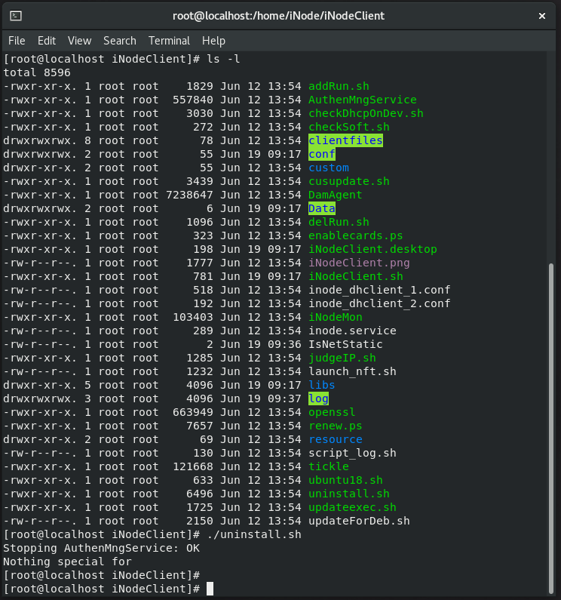This screenshot has height=600, width=561.
Task: Click the vertical scrollbar thumb
Action: [551, 428]
